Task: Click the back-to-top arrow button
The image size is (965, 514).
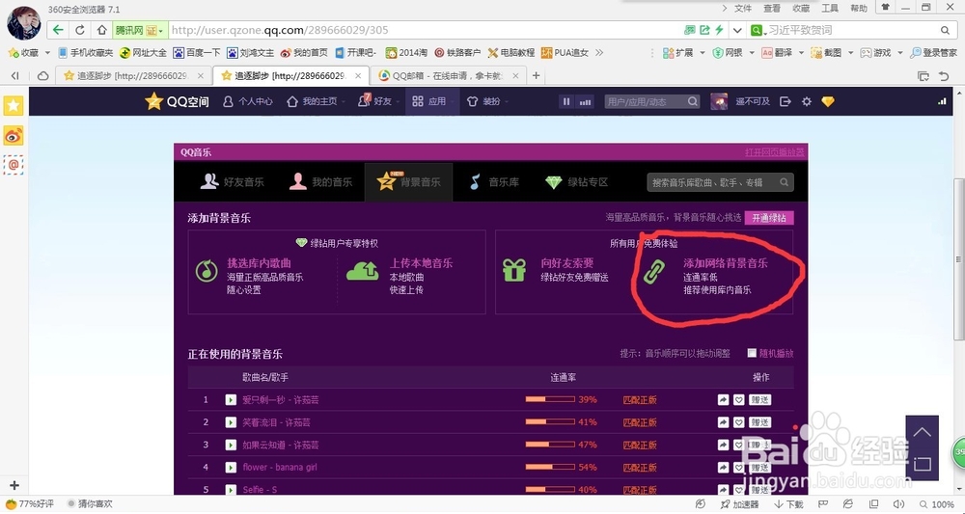Action: (x=922, y=432)
